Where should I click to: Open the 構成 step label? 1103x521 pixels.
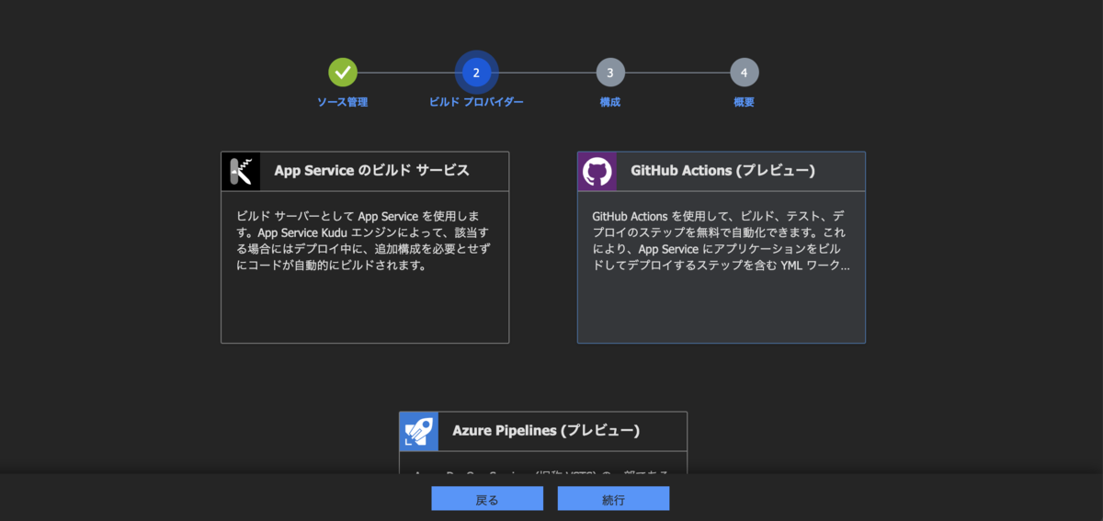(610, 102)
